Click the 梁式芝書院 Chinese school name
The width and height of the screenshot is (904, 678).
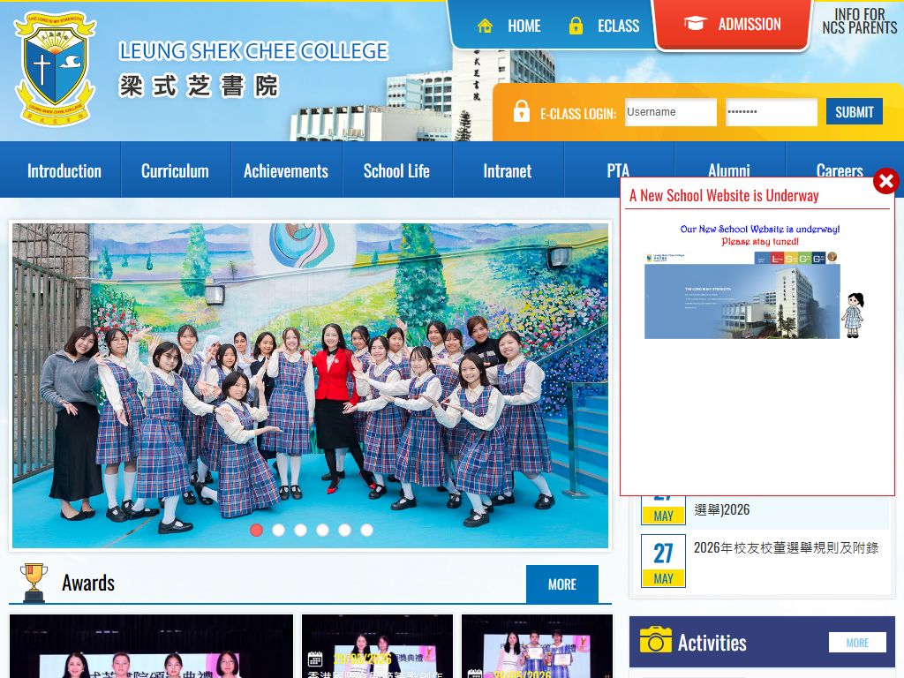tap(199, 86)
